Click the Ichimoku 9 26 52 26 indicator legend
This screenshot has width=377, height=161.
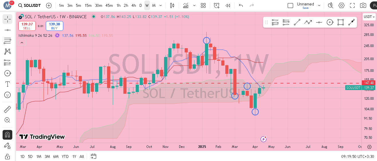pyautogui.click(x=35, y=35)
